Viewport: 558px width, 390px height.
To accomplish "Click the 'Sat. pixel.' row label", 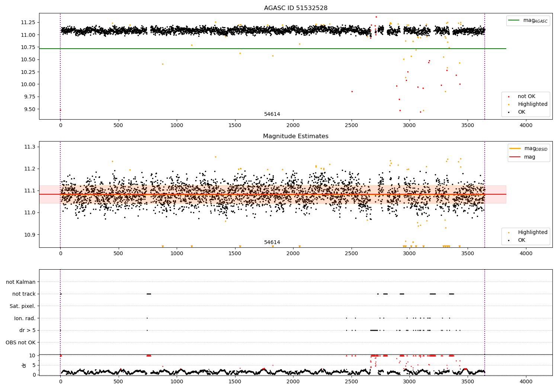I will click(23, 306).
